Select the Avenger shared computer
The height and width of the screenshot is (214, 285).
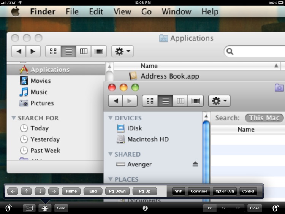tap(134, 164)
